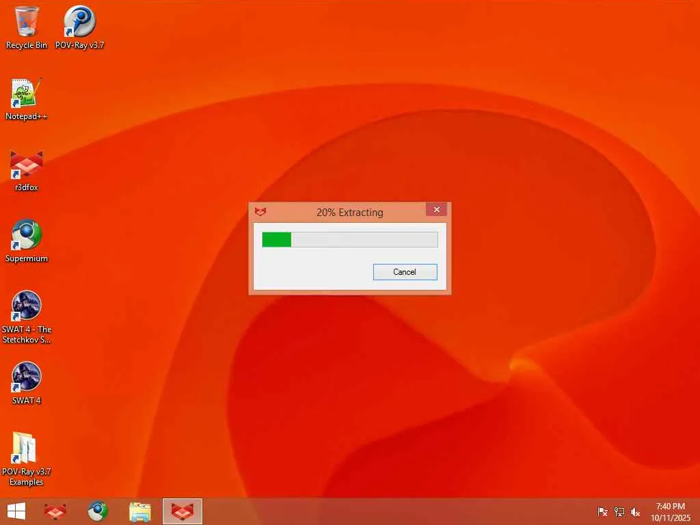The width and height of the screenshot is (700, 525).
Task: Click the active r3dfox installer taskbar button
Action: [x=182, y=511]
